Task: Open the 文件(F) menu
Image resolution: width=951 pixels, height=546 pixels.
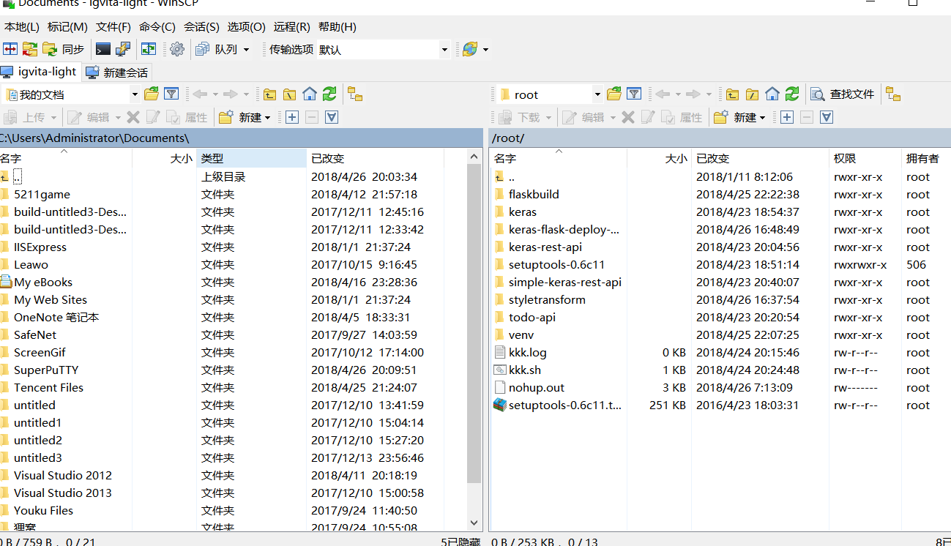Action: [x=113, y=27]
